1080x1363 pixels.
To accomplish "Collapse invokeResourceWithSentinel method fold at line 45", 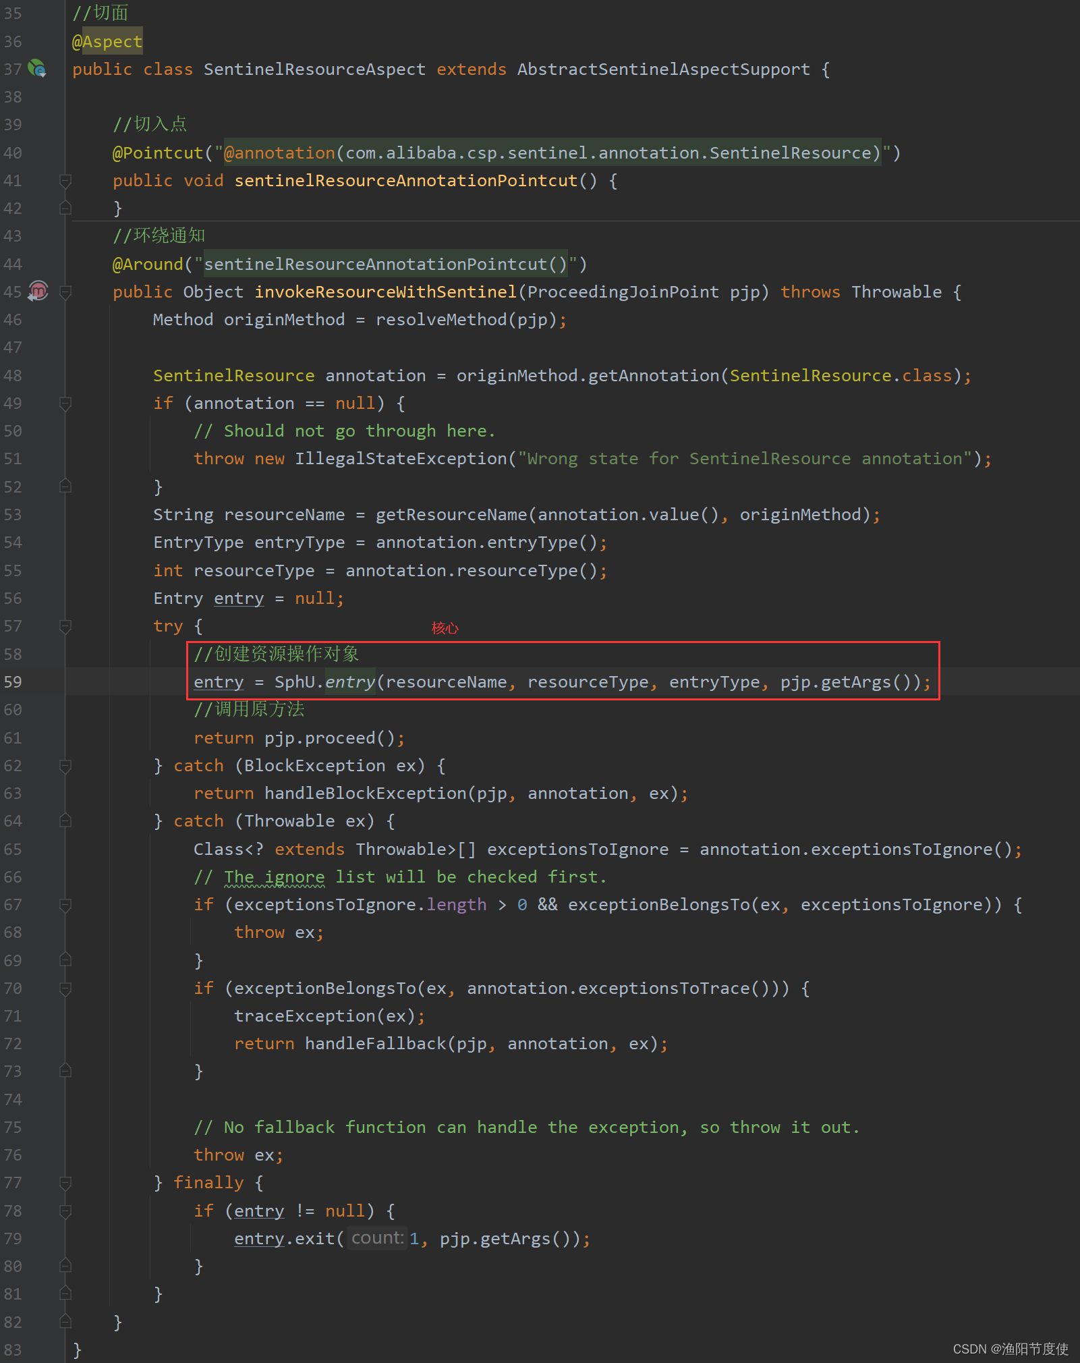I will (65, 292).
